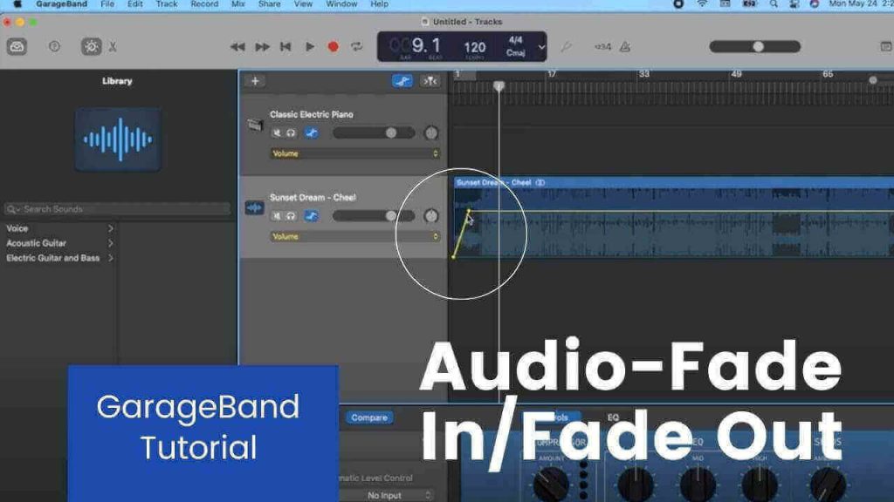Click the metronome icon near the LCD display
This screenshot has height=502, width=894.
(623, 46)
